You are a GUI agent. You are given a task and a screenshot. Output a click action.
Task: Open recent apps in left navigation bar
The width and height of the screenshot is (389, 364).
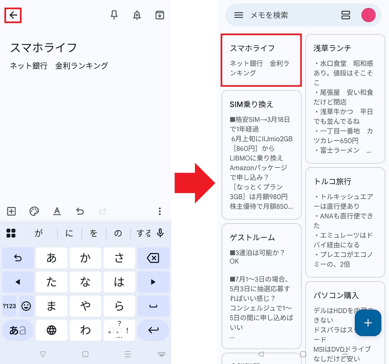(127, 354)
